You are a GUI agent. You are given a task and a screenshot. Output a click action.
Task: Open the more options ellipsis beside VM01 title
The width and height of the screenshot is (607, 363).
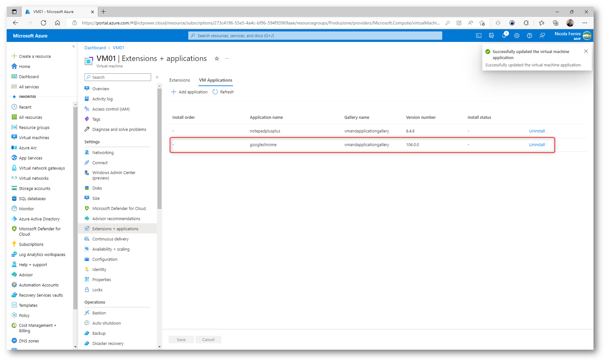point(227,59)
